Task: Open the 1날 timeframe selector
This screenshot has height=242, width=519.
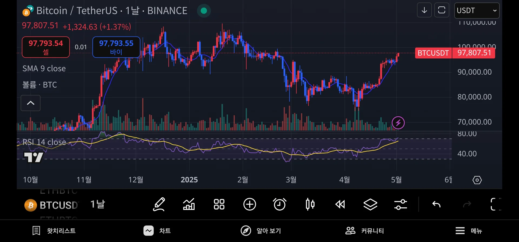Action: [x=98, y=204]
